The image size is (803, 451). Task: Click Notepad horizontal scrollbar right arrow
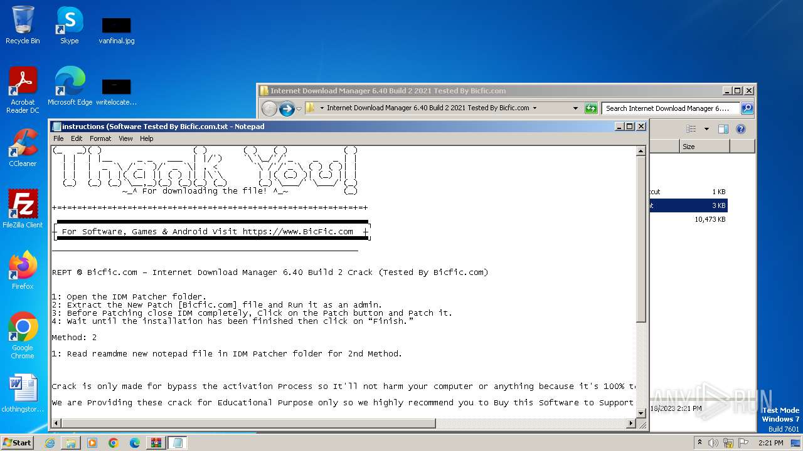(x=631, y=423)
